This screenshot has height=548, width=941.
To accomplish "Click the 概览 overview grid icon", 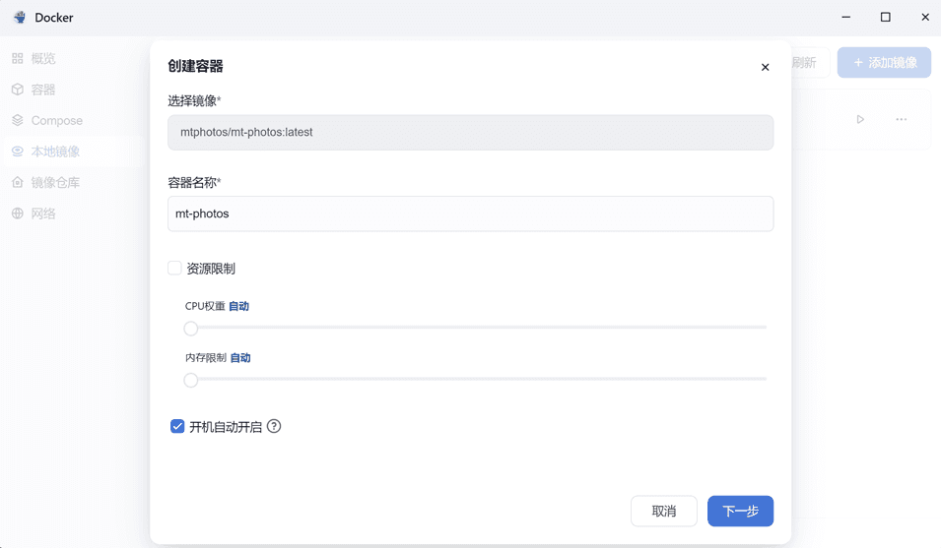I will coord(18,58).
